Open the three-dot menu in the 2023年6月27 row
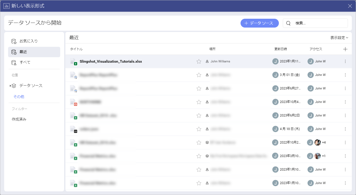Image resolution: width=356 pixels, height=195 pixels. click(345, 88)
